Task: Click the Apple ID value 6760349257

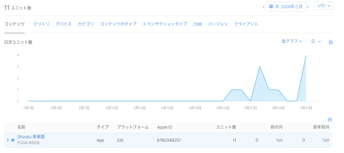Action: pos(169,140)
